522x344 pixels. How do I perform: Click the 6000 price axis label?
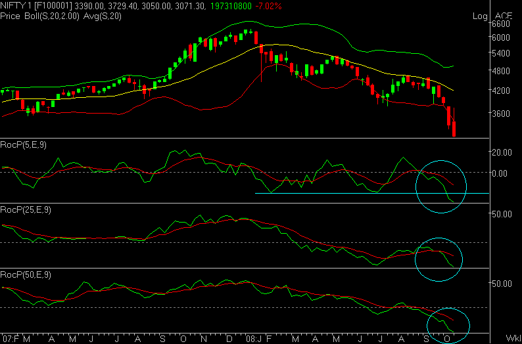pyautogui.click(x=501, y=37)
